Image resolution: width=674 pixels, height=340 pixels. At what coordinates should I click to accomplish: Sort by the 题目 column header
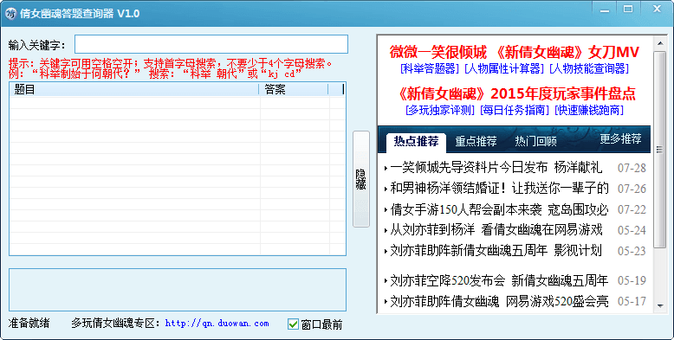coord(133,89)
